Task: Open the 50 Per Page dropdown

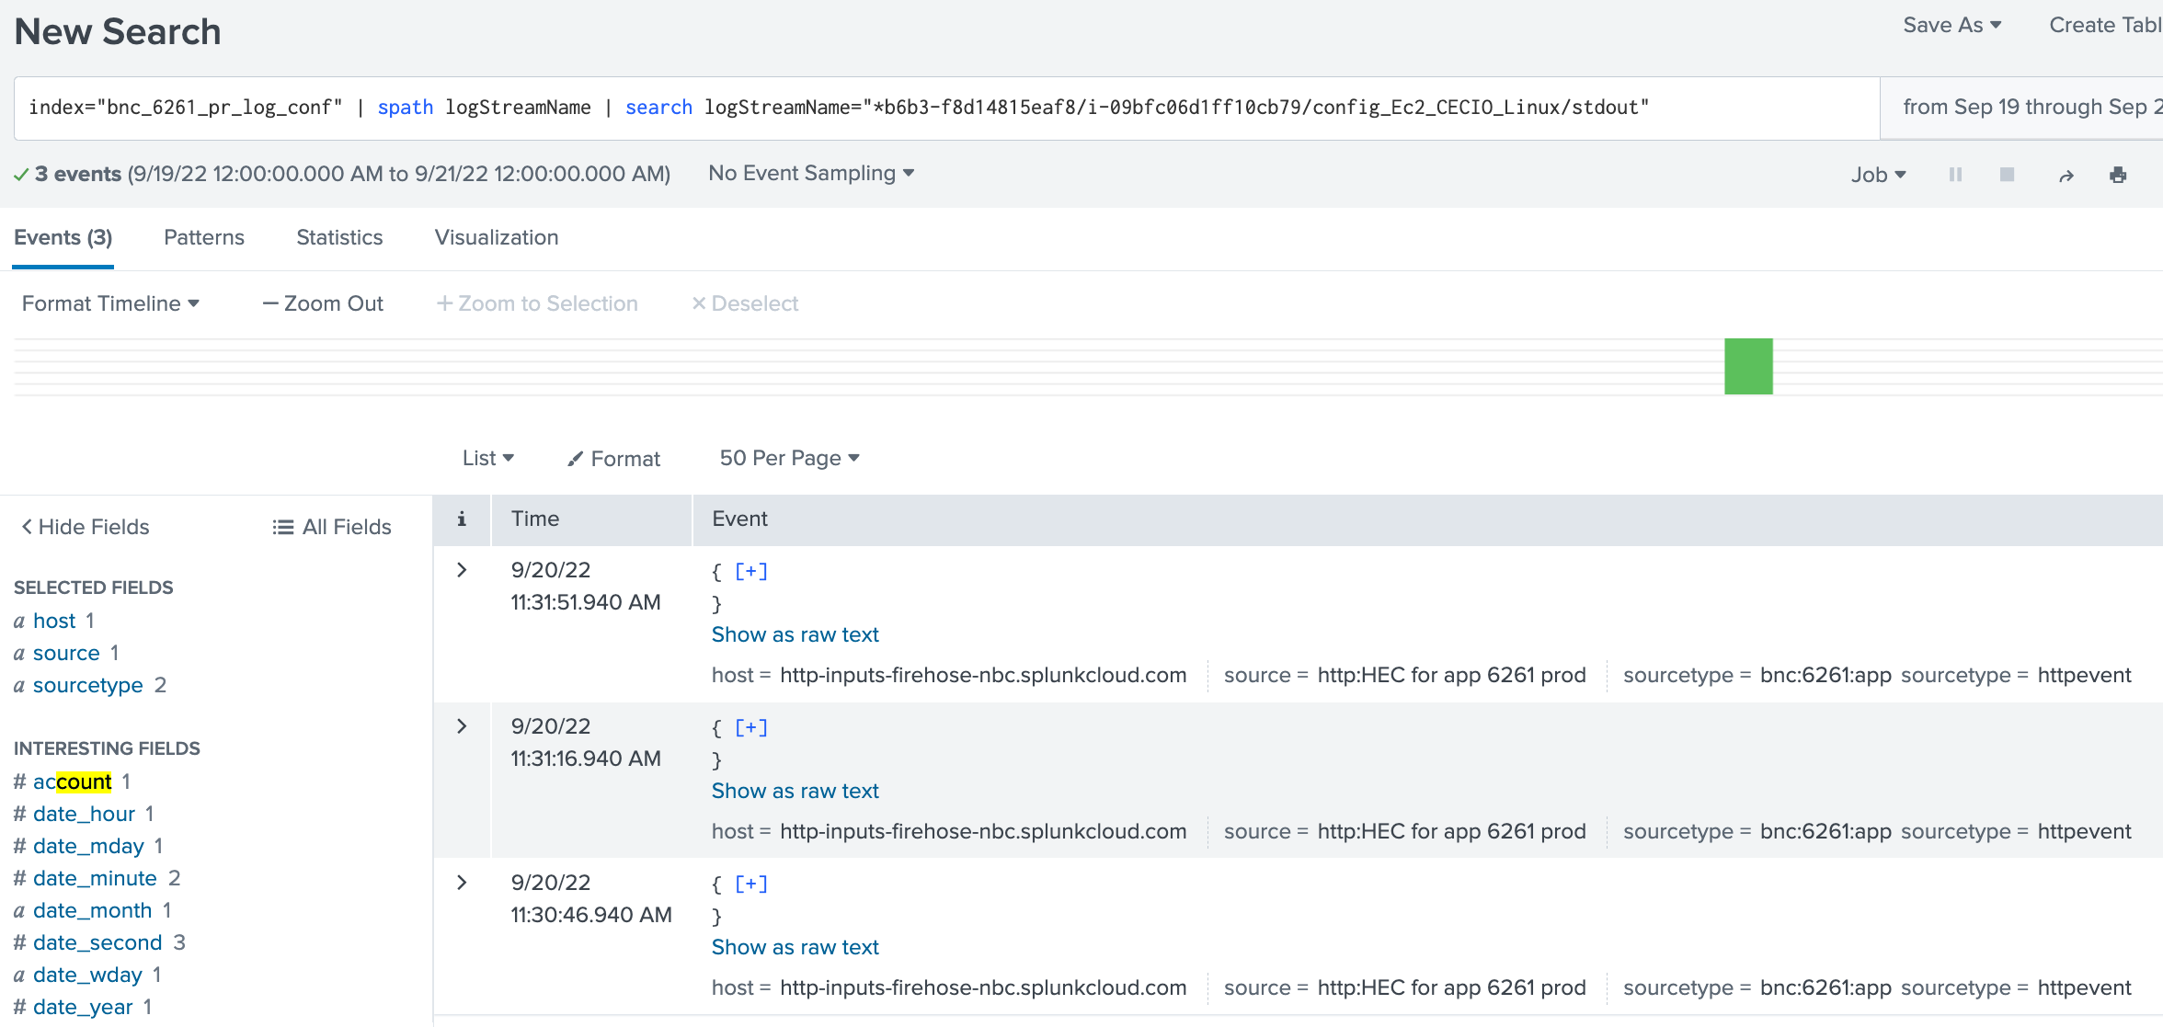Action: click(x=789, y=458)
